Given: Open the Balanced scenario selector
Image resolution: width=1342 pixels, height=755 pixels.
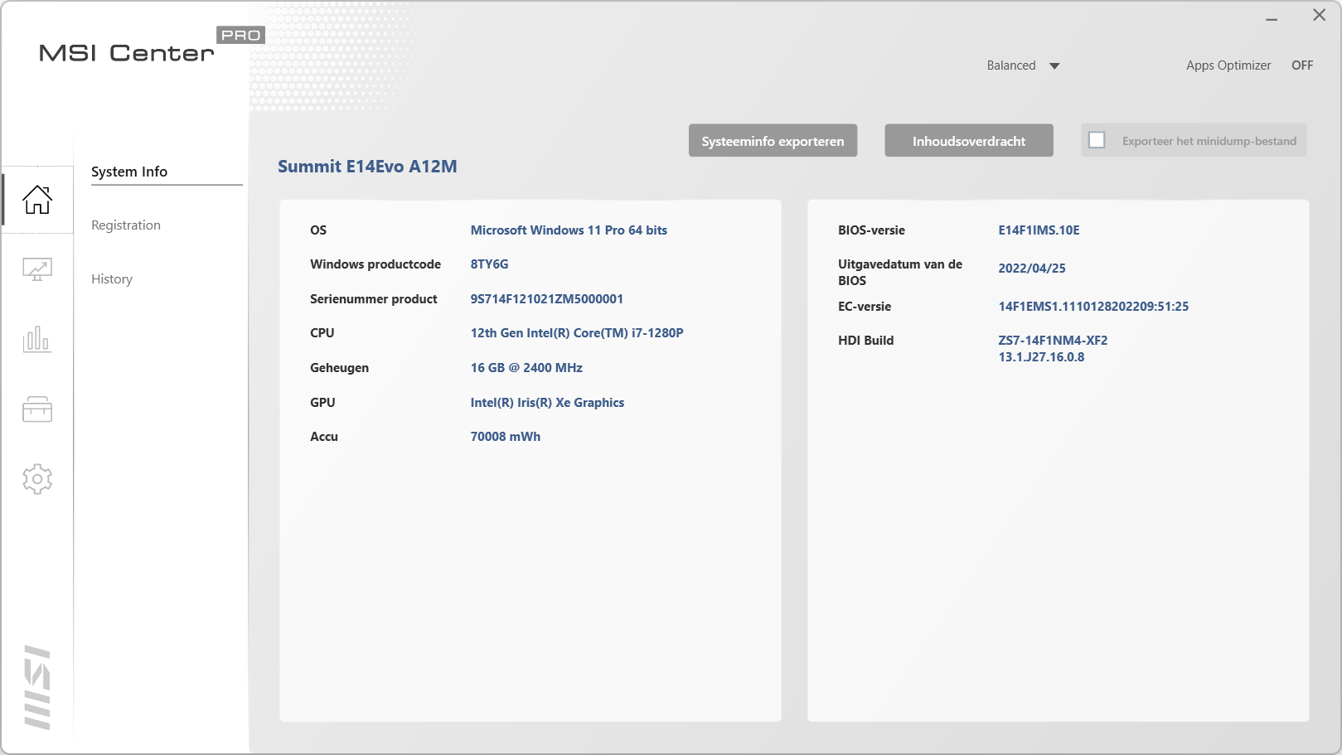Looking at the screenshot, I should click(1011, 65).
